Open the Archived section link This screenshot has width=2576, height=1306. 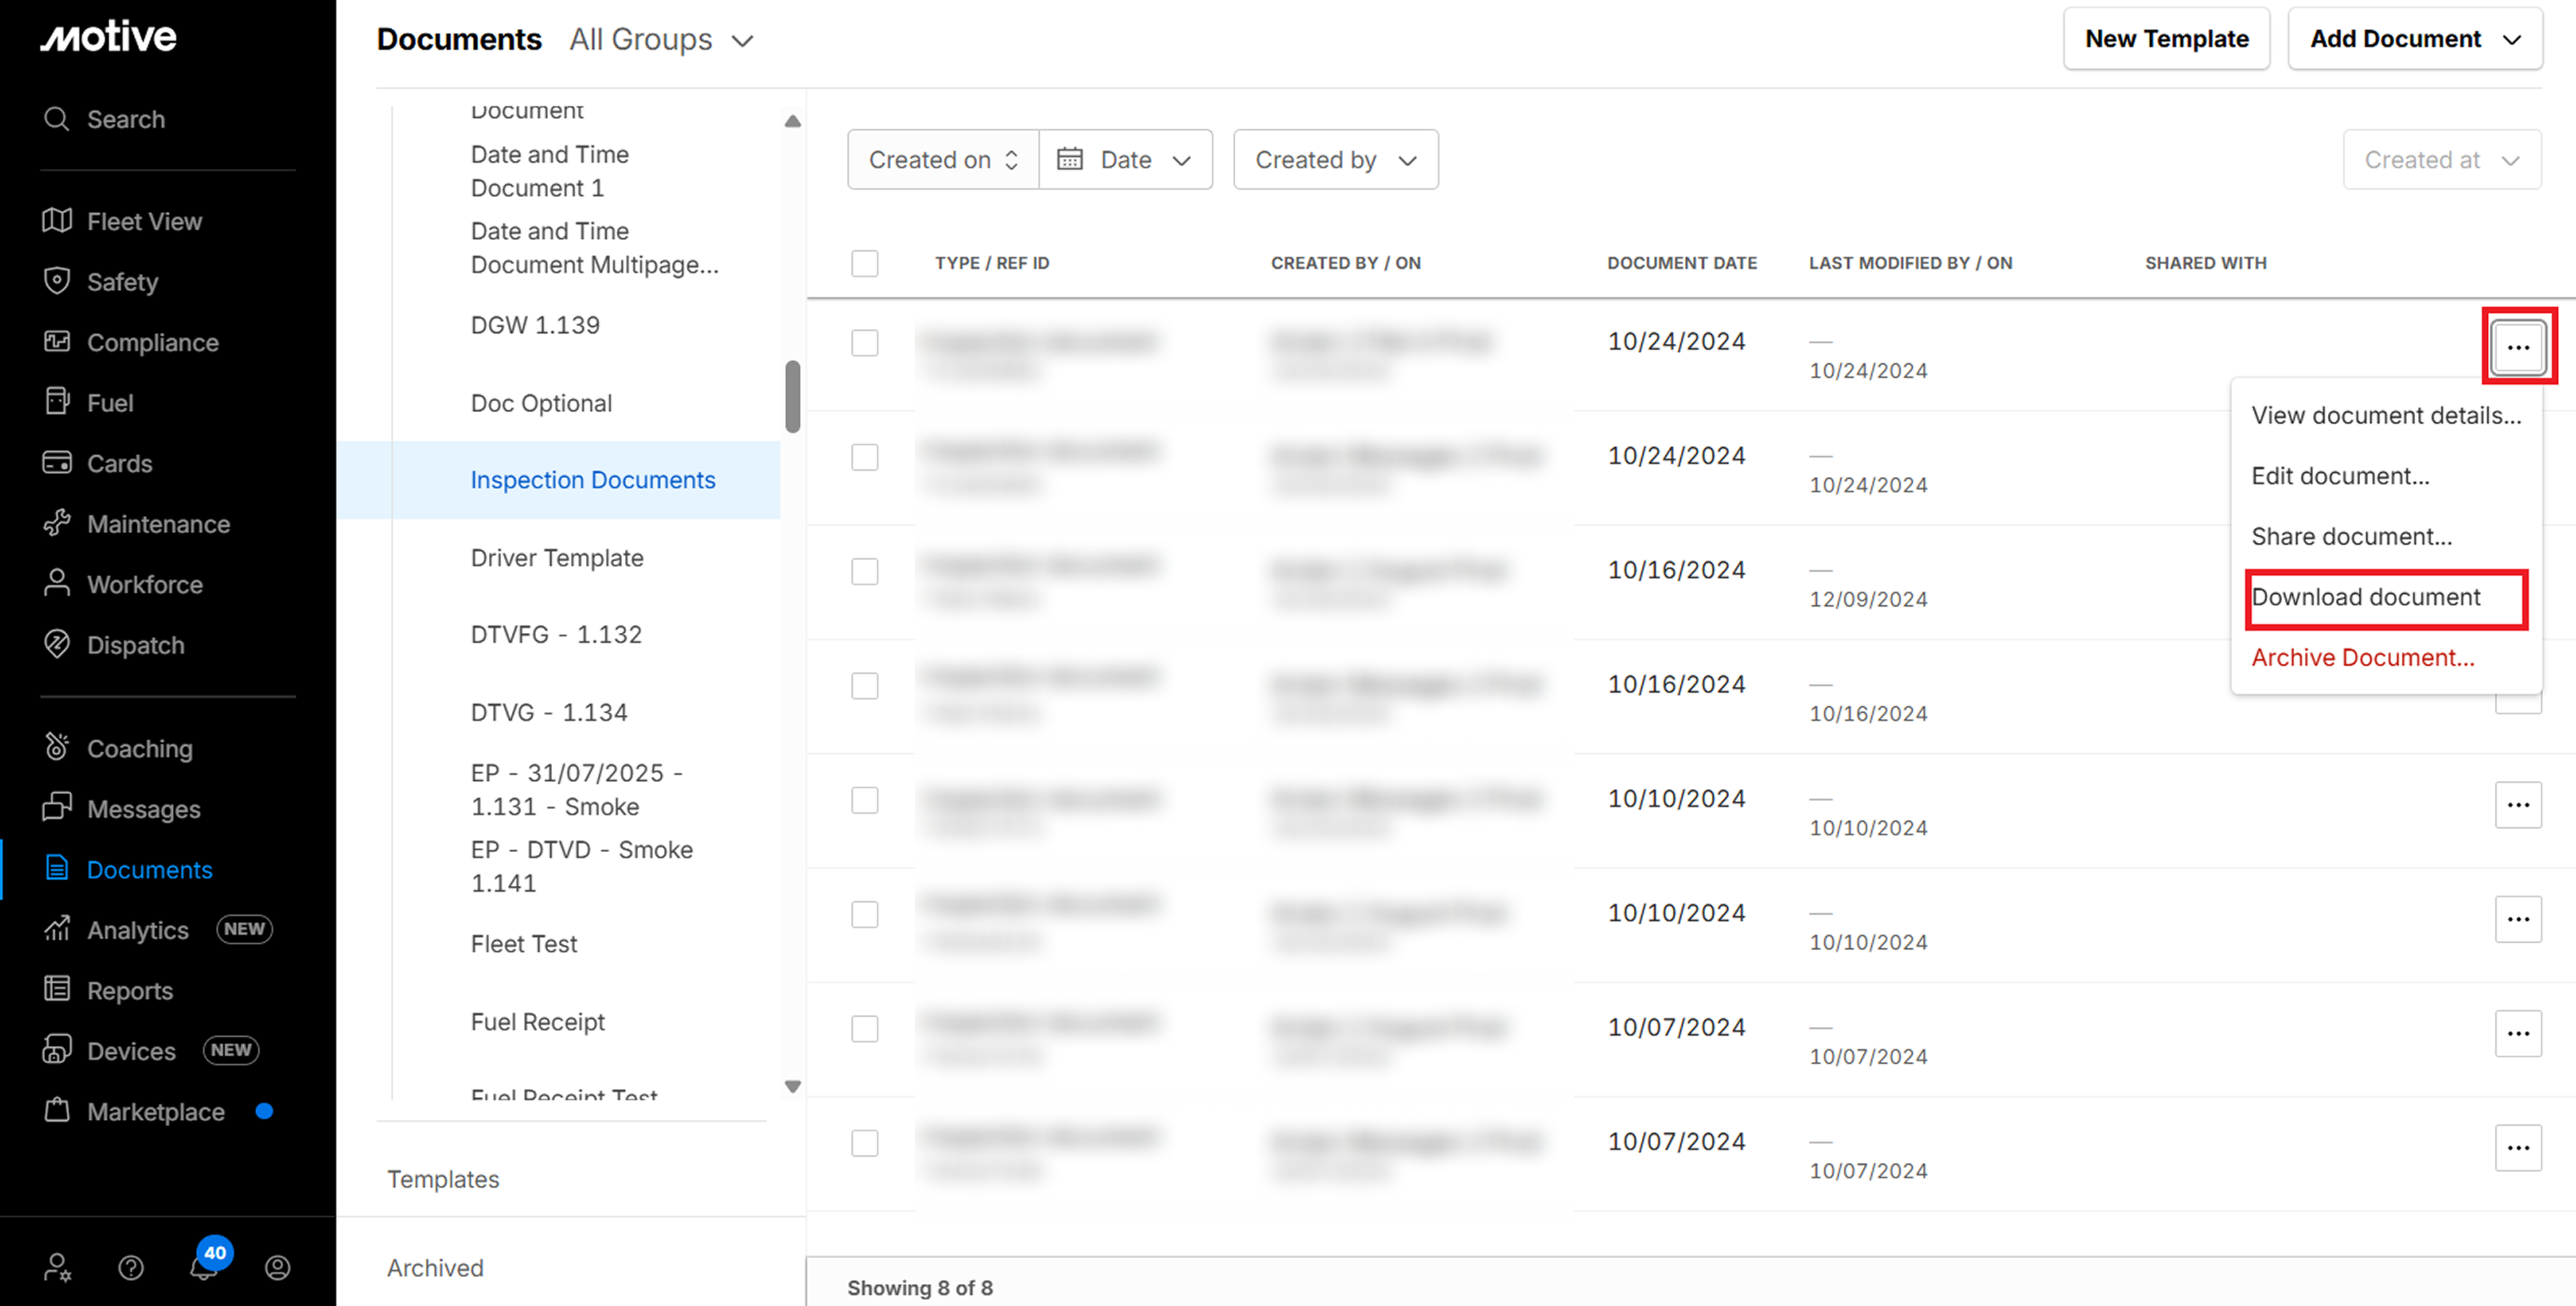tap(435, 1267)
